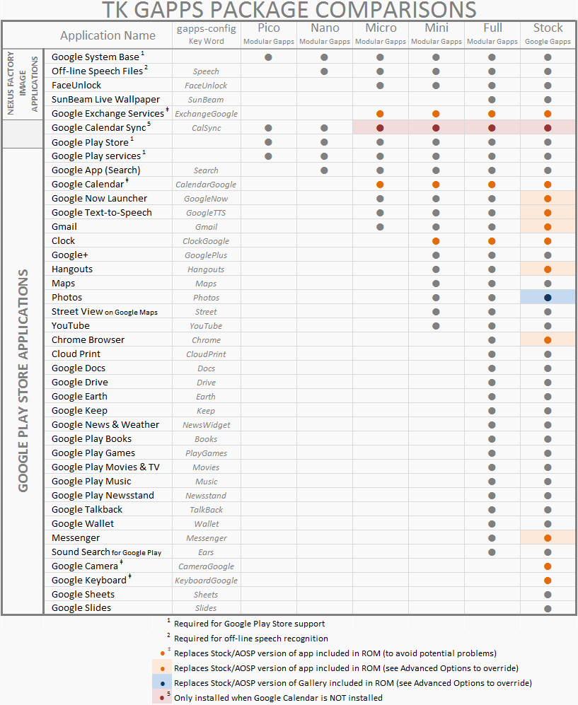
Task: Click the Google Play Store row label
Action: (90, 142)
